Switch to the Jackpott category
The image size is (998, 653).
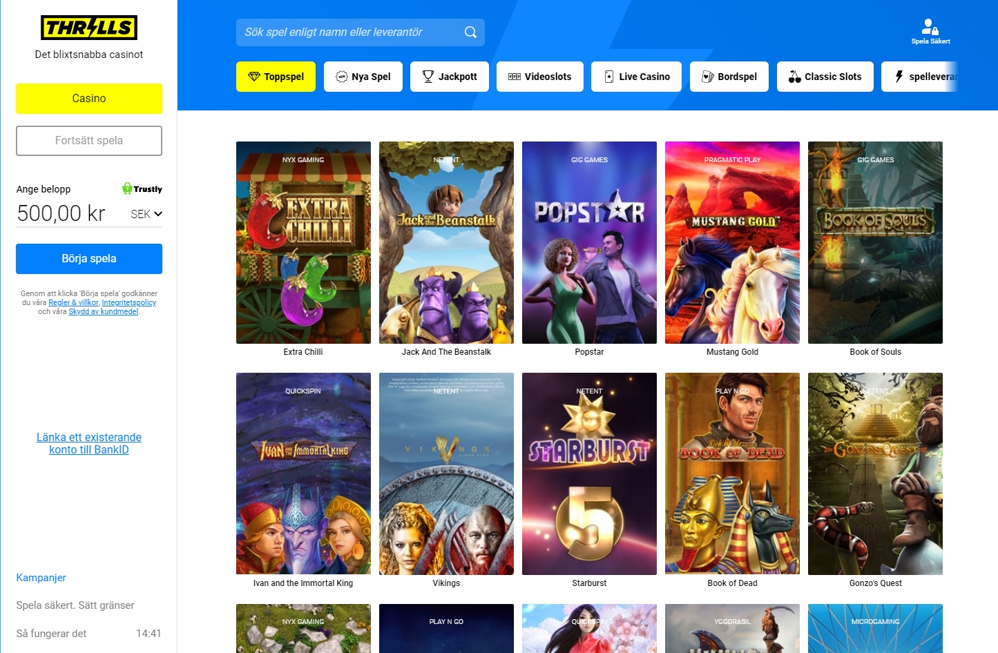tap(450, 77)
